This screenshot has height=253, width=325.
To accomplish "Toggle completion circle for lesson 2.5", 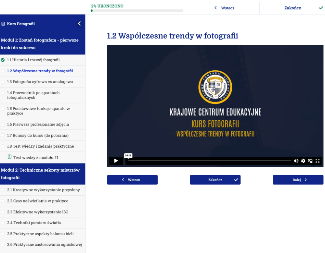I will pos(3,234).
